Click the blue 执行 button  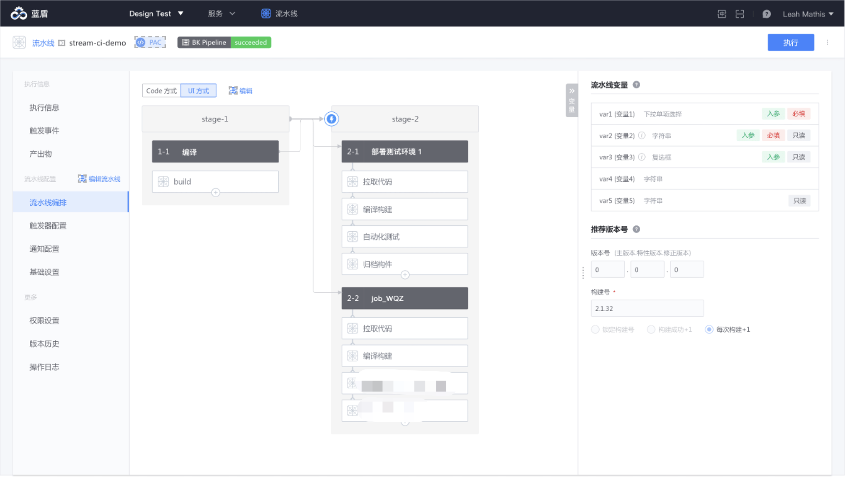[x=791, y=42]
